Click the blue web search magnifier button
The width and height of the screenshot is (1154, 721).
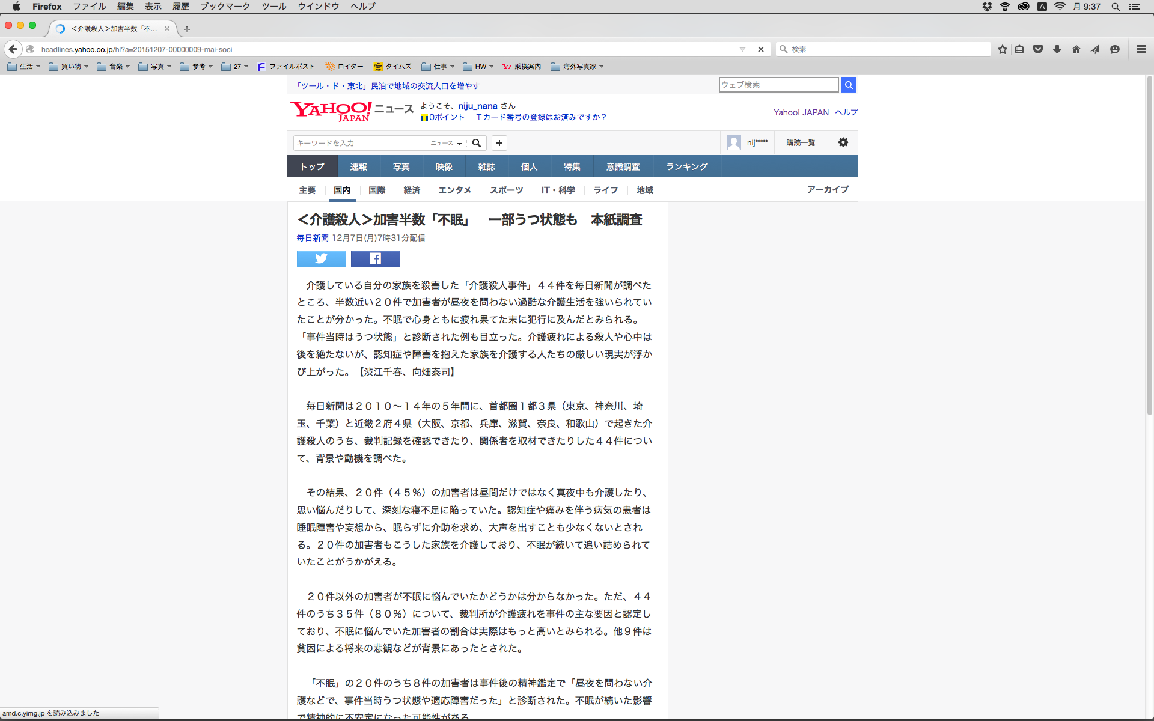tap(848, 85)
